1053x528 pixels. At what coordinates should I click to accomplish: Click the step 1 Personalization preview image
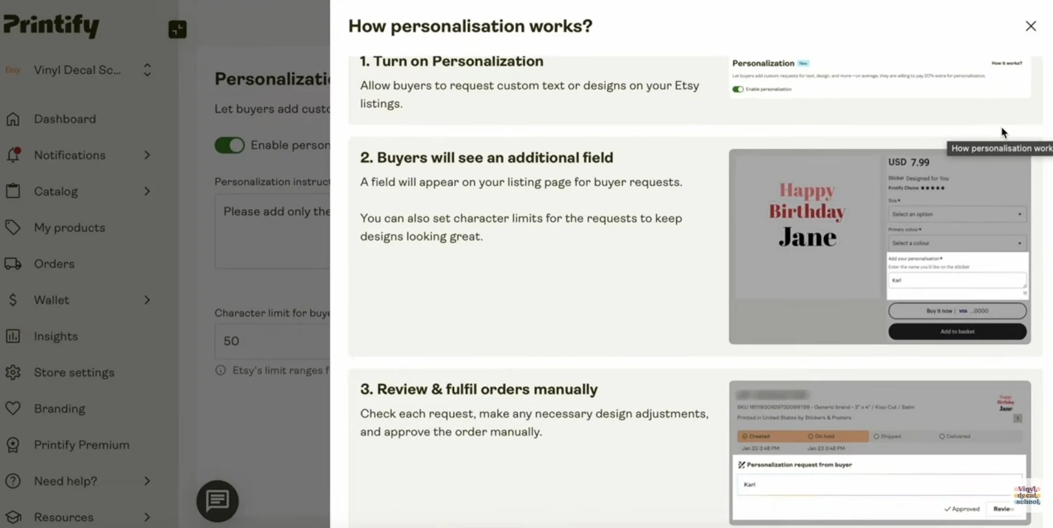pos(880,77)
